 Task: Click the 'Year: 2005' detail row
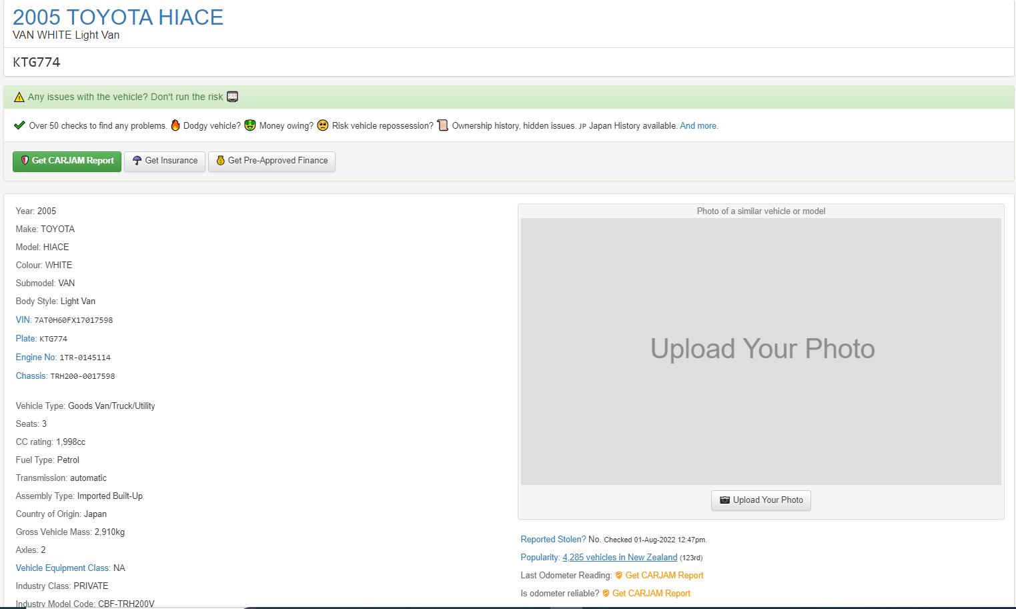coord(36,211)
